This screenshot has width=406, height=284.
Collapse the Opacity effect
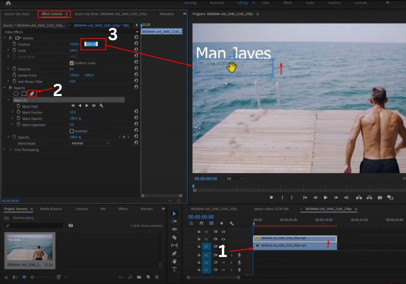(5, 87)
